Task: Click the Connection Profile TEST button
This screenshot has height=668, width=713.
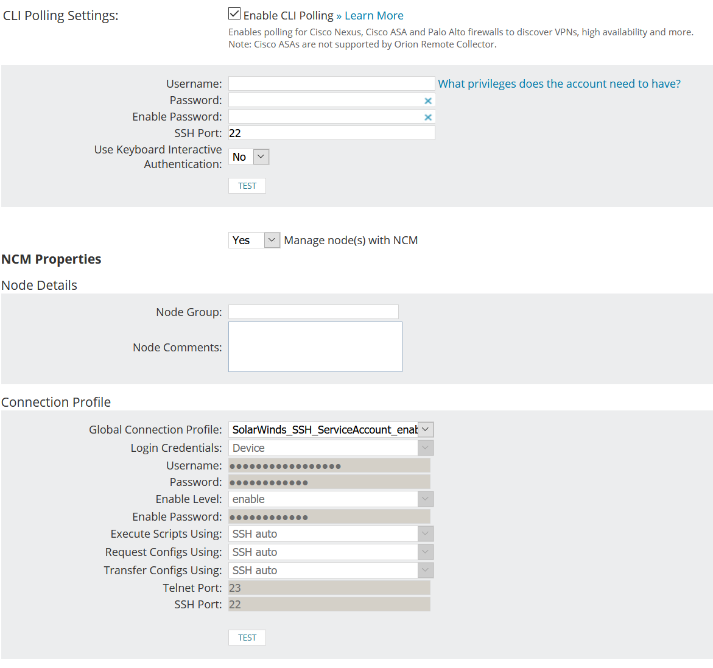Action: (x=247, y=638)
